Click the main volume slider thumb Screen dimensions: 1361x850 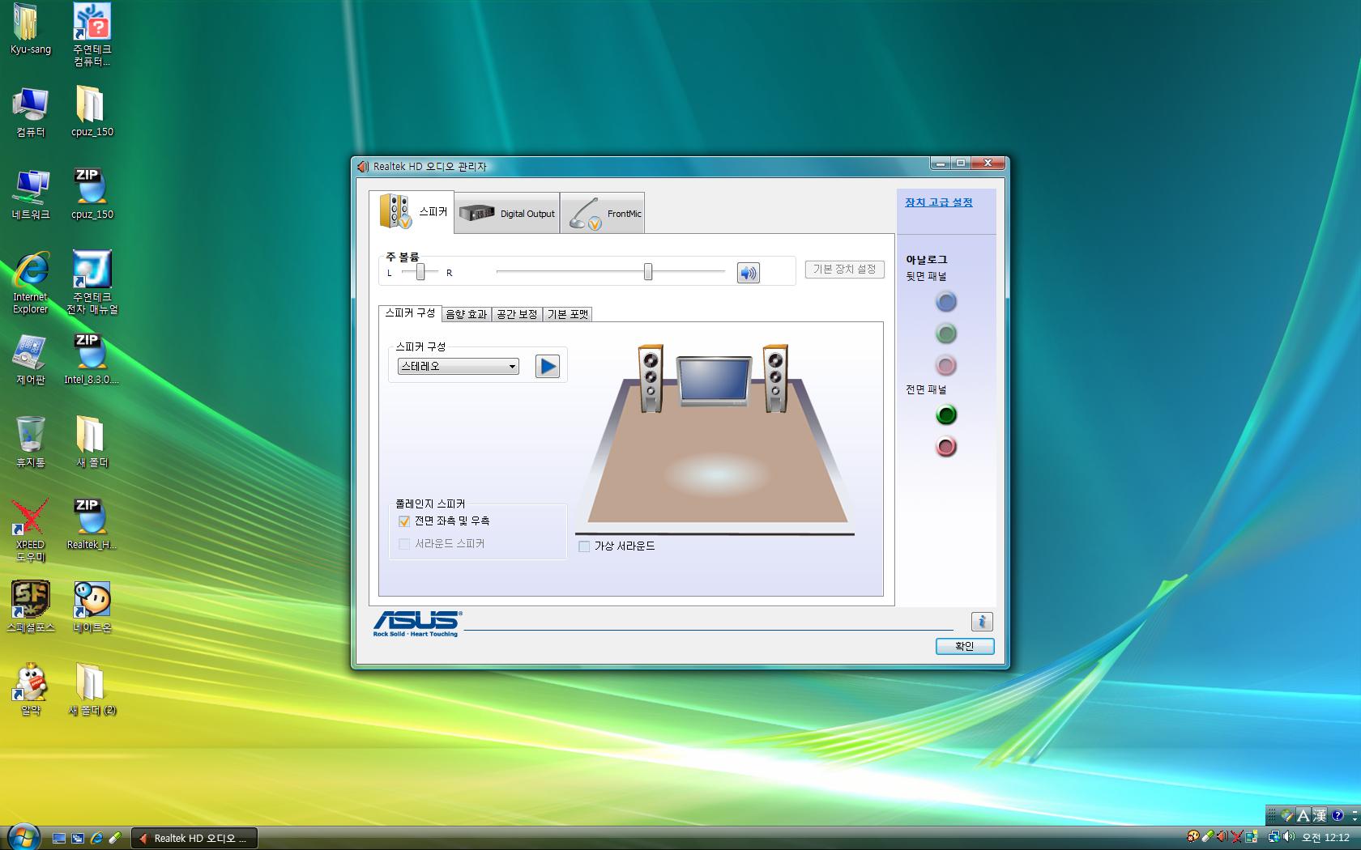pyautogui.click(x=648, y=272)
